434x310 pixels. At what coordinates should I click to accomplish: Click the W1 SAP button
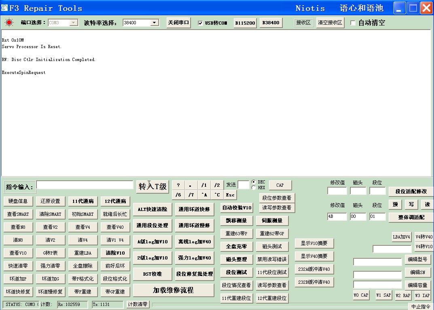pos(383,295)
